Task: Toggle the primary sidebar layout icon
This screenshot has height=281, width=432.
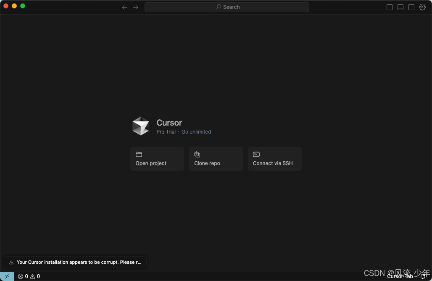Action: tap(389, 7)
